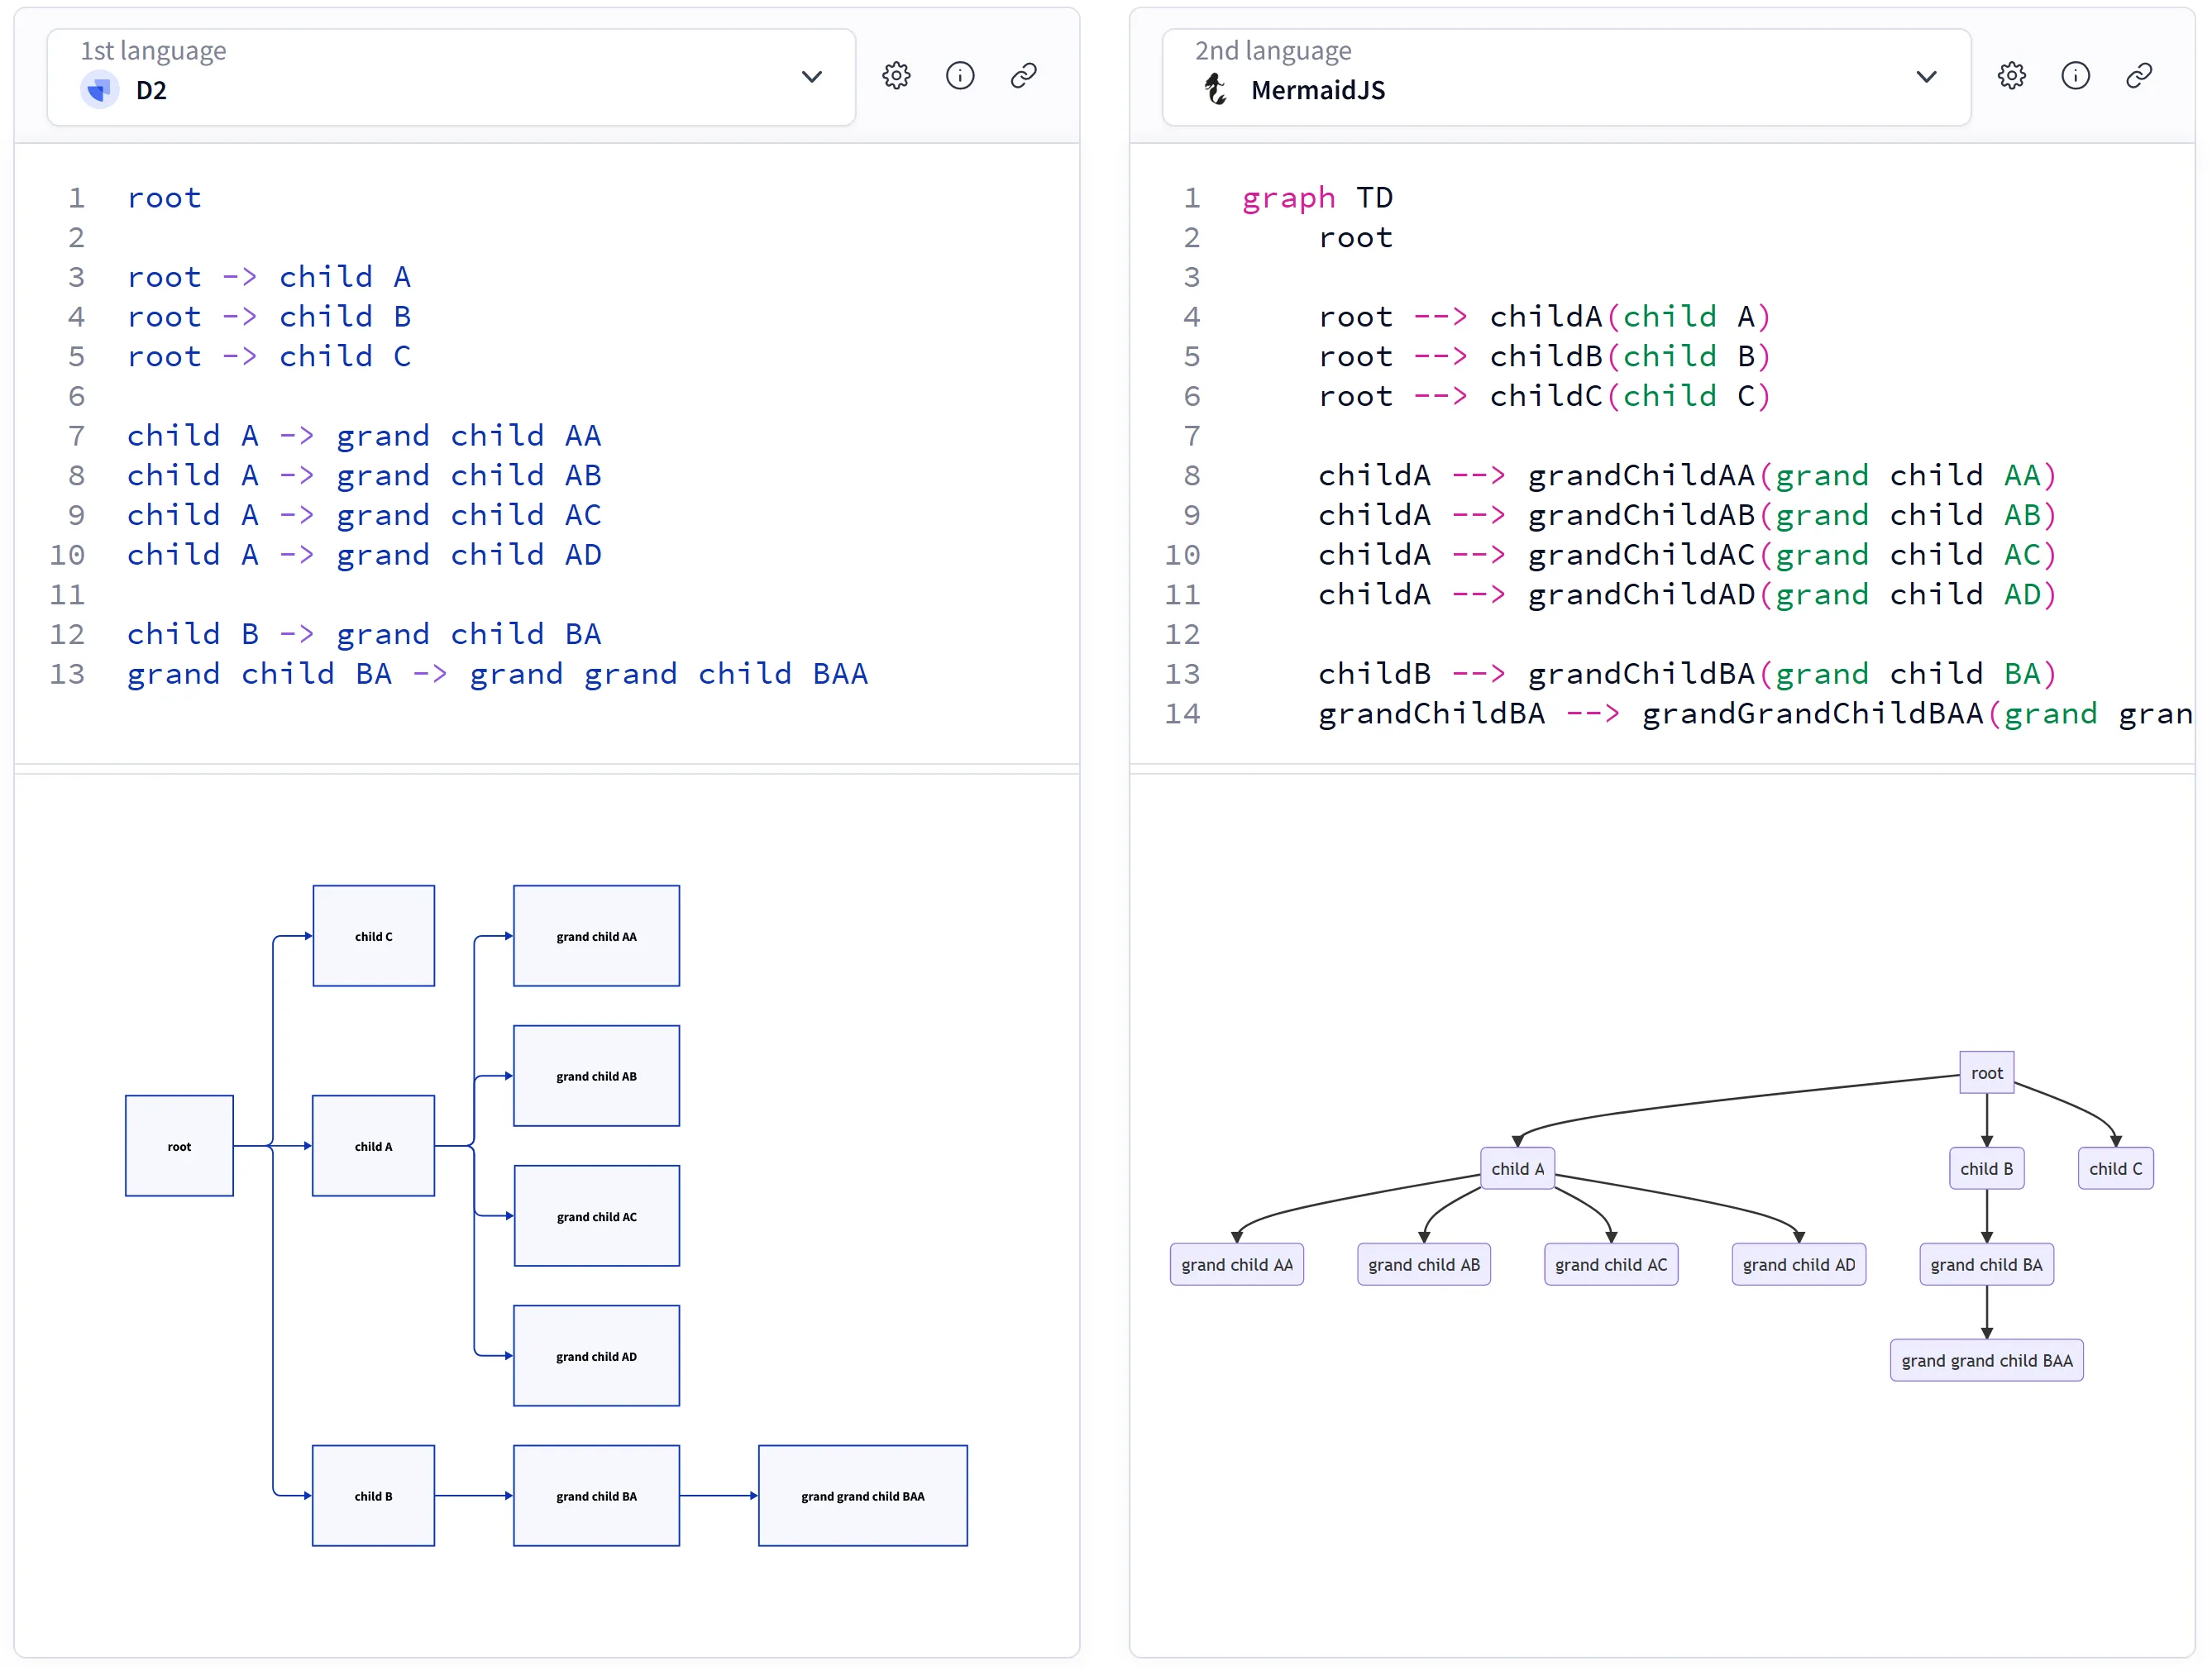Viewport: 2212px width, 1680px height.
Task: Open settings gear for 1st language
Action: click(x=896, y=76)
